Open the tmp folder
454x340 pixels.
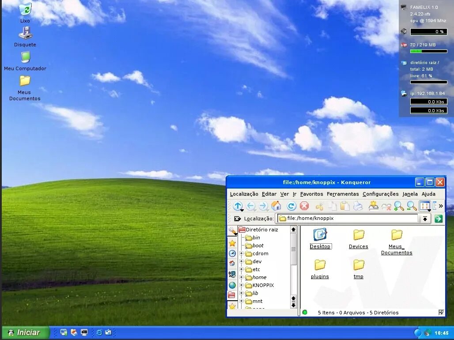tap(359, 269)
